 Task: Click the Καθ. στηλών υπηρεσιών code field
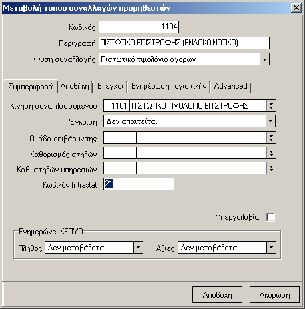coord(120,168)
